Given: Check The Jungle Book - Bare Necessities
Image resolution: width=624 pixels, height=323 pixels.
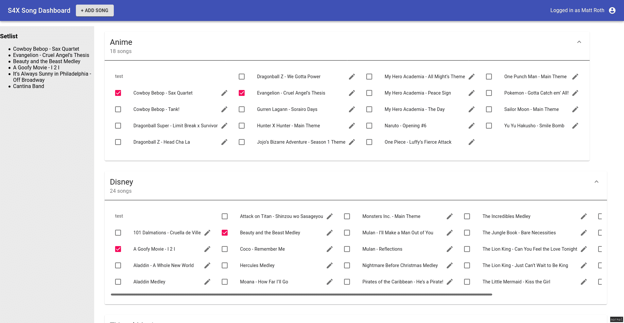Looking at the screenshot, I should (x=467, y=233).
